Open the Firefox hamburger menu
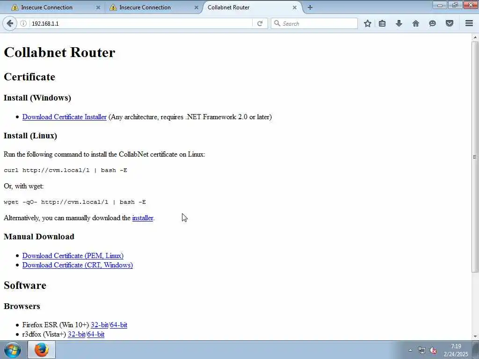Screen dimensions: 479x359 (x=469, y=23)
